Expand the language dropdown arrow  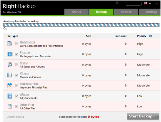150,4
